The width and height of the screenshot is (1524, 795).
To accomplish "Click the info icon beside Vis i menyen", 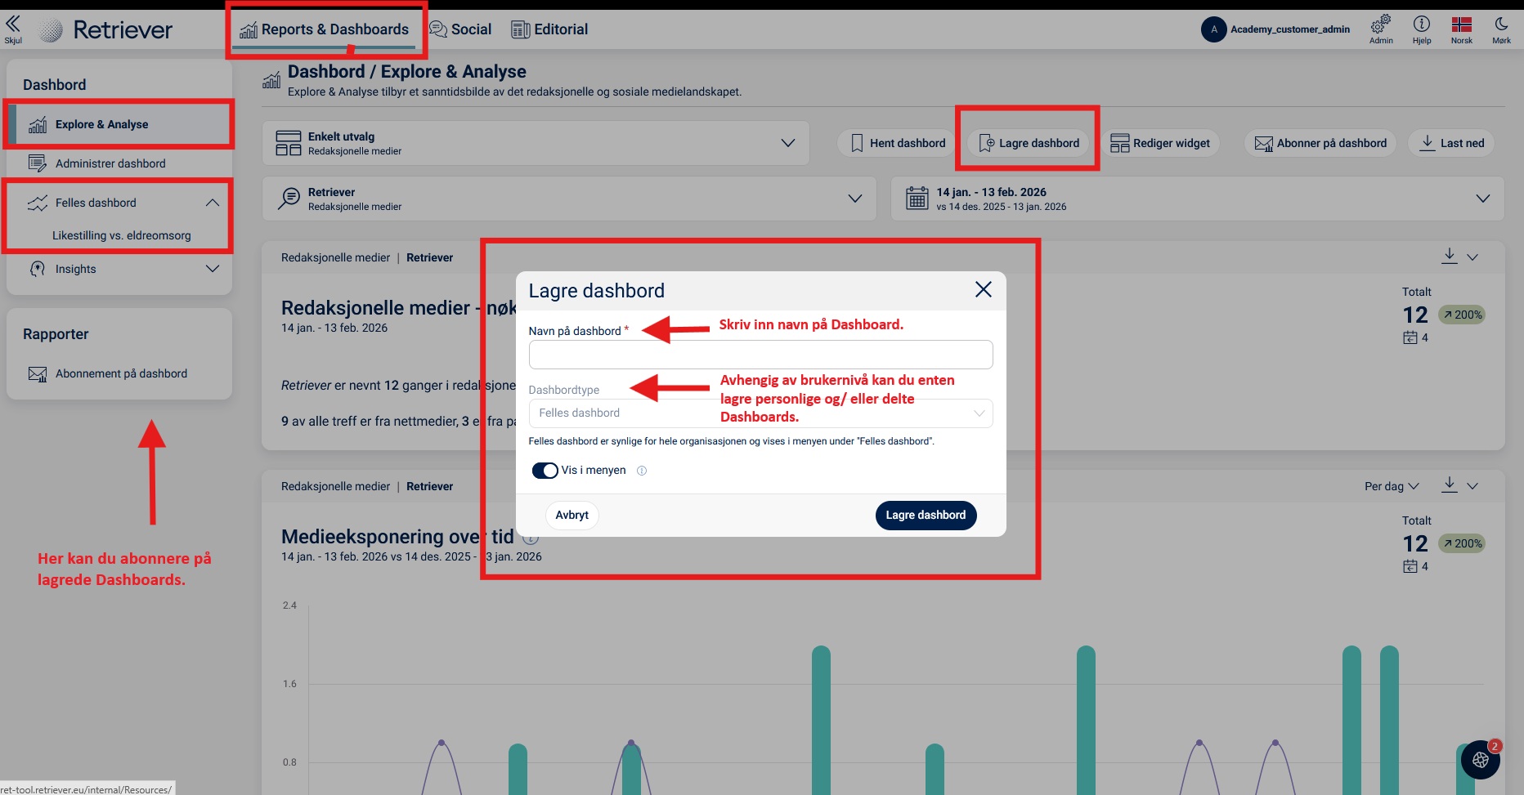I will coord(642,471).
